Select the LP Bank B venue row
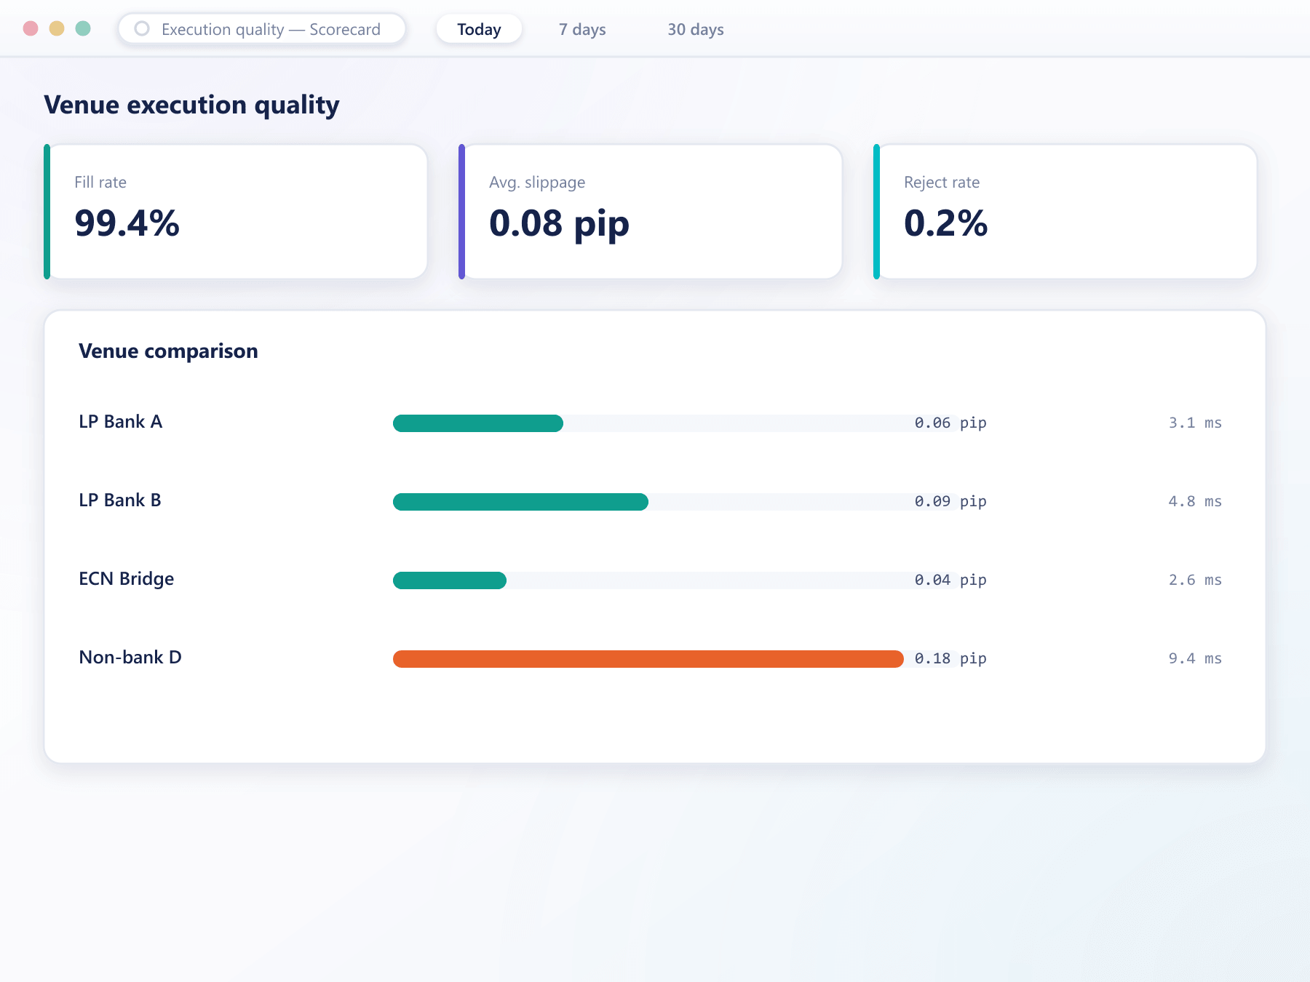 [x=650, y=501]
